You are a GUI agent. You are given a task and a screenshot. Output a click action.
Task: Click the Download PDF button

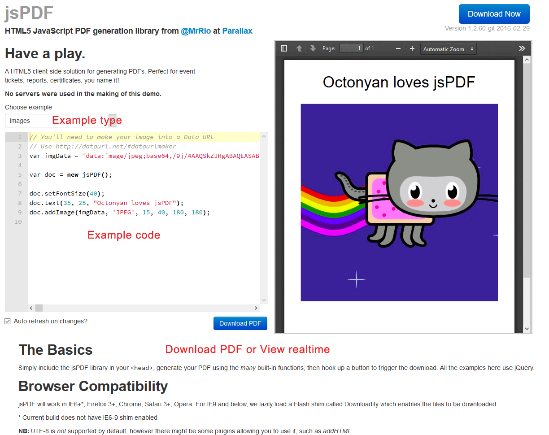click(x=240, y=323)
